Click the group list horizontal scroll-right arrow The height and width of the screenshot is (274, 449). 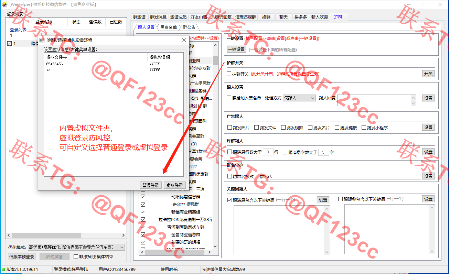[x=210, y=252]
